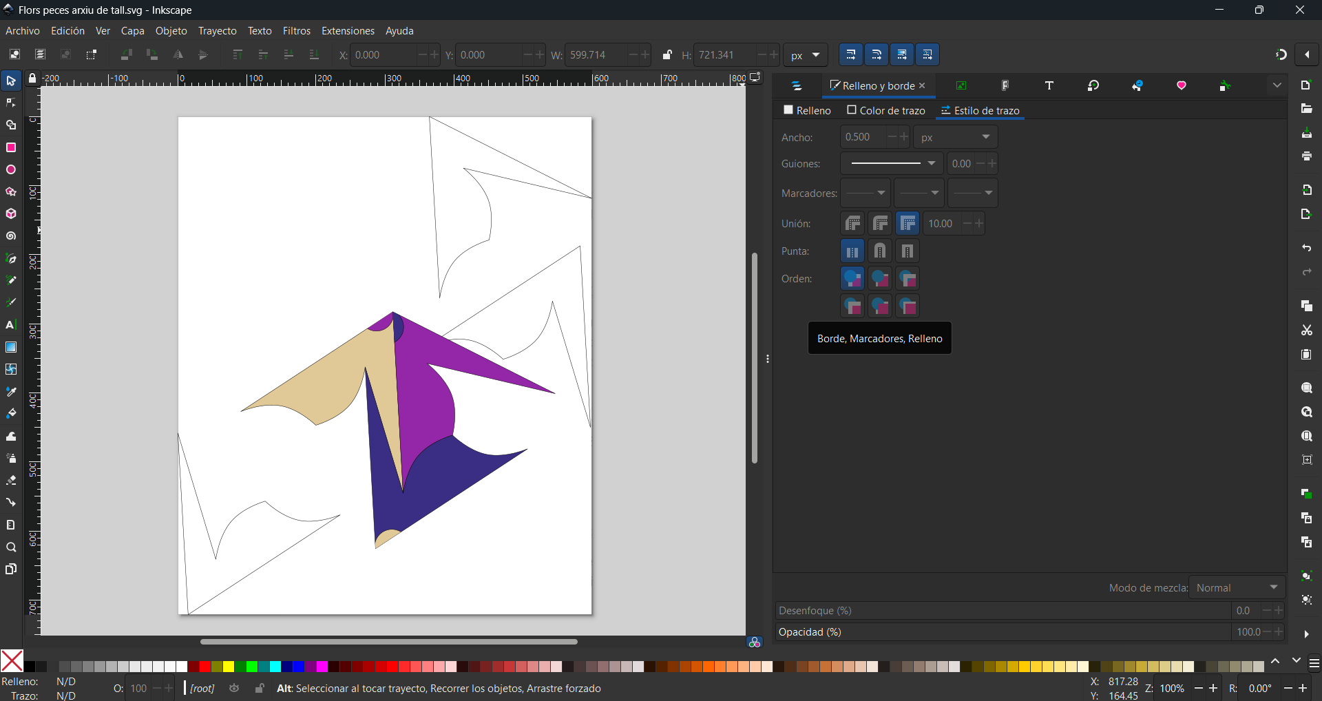1322x701 pixels.
Task: Select the Spiral tool
Action: click(x=11, y=236)
